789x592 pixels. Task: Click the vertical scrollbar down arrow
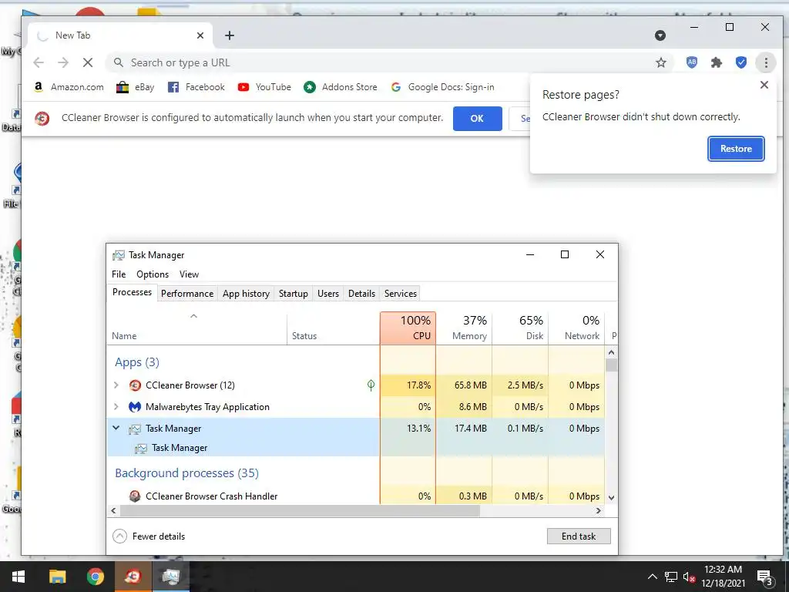[611, 497]
